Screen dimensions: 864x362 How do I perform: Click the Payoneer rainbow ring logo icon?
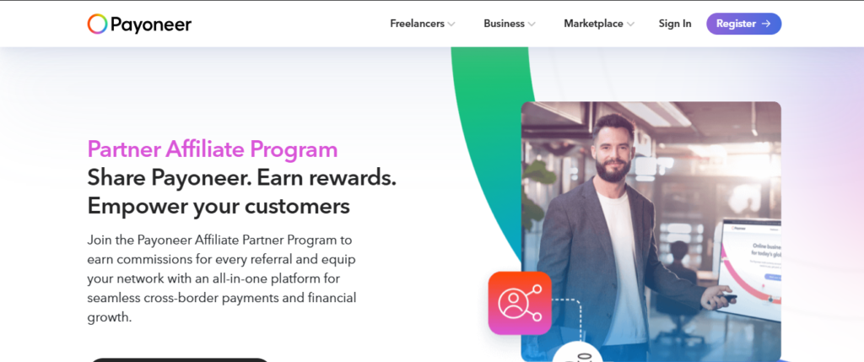(x=97, y=24)
